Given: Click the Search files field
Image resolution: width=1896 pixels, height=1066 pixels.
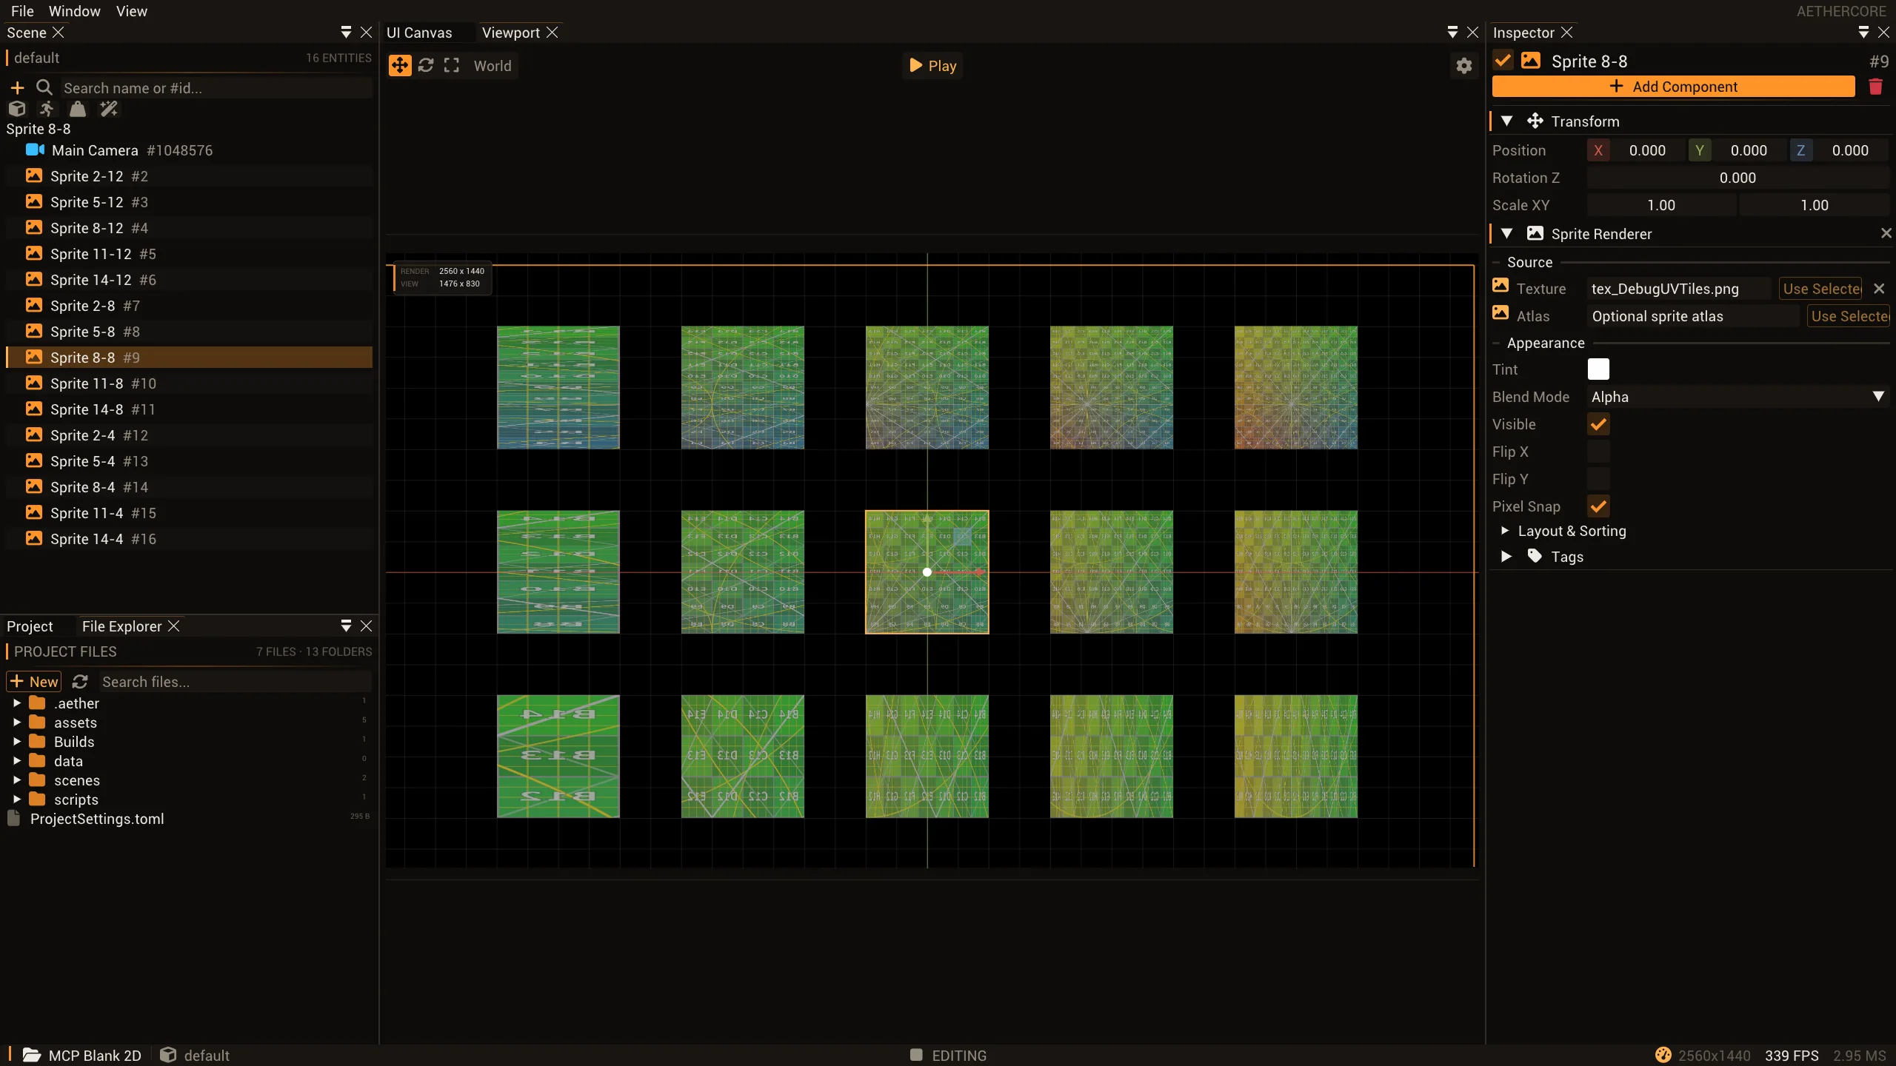Looking at the screenshot, I should coord(235,682).
